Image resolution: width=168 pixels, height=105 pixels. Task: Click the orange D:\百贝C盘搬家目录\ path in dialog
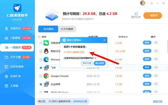(74, 52)
